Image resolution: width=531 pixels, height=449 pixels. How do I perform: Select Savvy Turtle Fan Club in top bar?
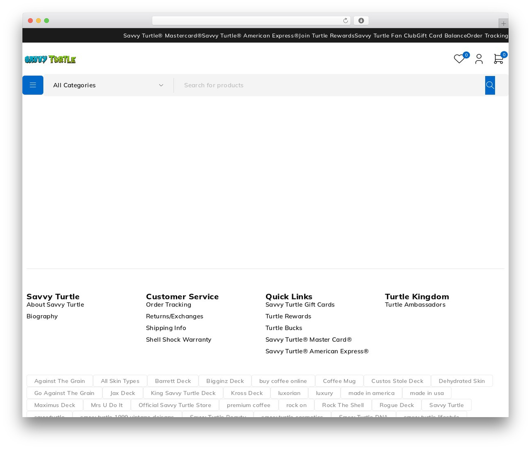(385, 36)
